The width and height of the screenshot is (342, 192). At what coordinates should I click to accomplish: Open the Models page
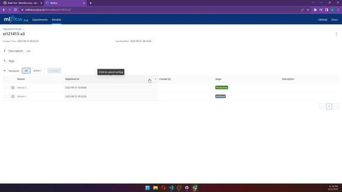[57, 20]
